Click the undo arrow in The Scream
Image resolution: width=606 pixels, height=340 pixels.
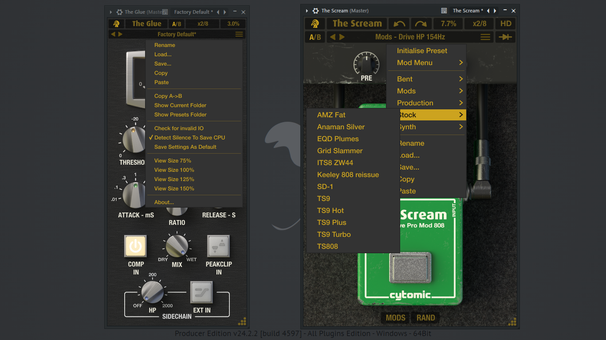(399, 23)
